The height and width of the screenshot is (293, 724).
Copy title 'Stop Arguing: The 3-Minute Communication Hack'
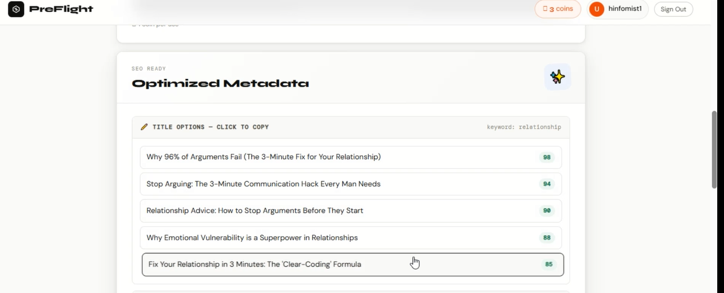click(351, 184)
